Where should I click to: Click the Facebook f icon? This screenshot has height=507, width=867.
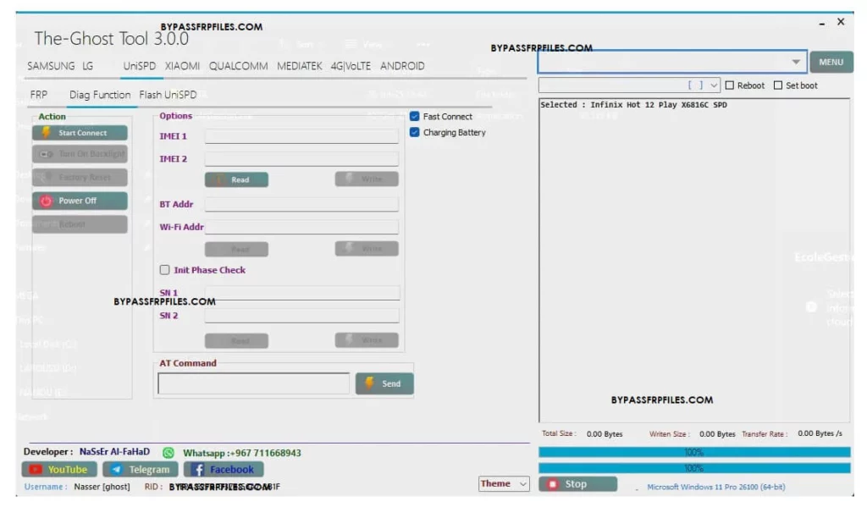(x=198, y=470)
